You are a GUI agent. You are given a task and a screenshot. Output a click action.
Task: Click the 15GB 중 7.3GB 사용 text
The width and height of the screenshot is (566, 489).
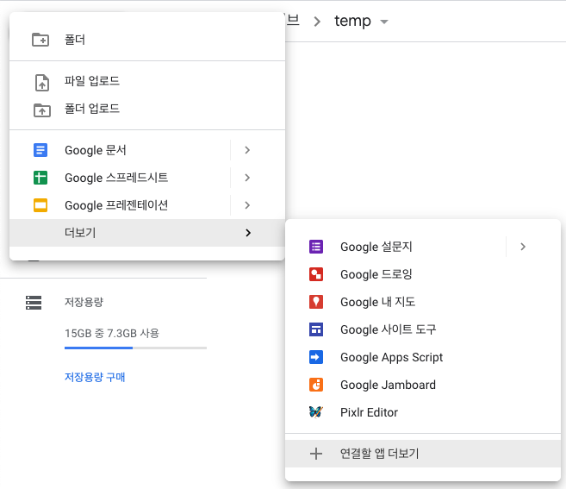112,333
